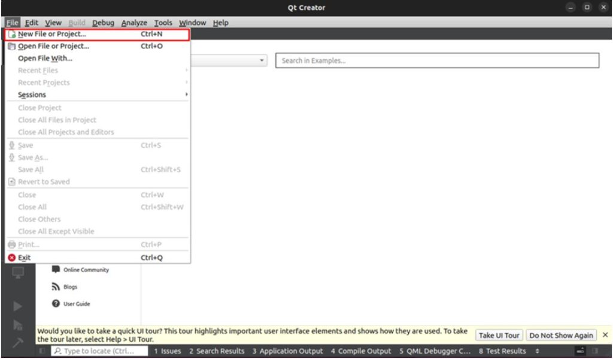Image resolution: width=613 pixels, height=359 pixels.
Task: Toggle the left sidebar visibility button
Action: [42, 351]
